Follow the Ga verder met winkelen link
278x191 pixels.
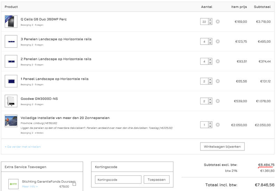23,147
